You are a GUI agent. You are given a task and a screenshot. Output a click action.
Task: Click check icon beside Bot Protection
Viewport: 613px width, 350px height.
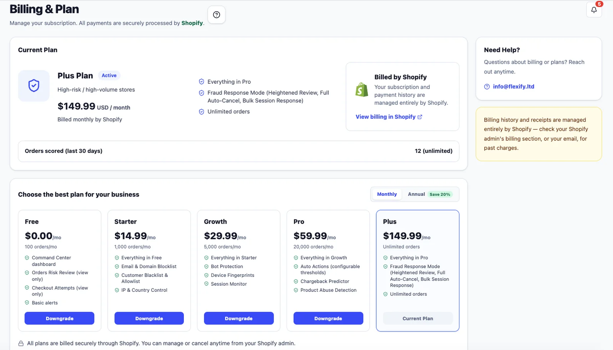pos(207,267)
